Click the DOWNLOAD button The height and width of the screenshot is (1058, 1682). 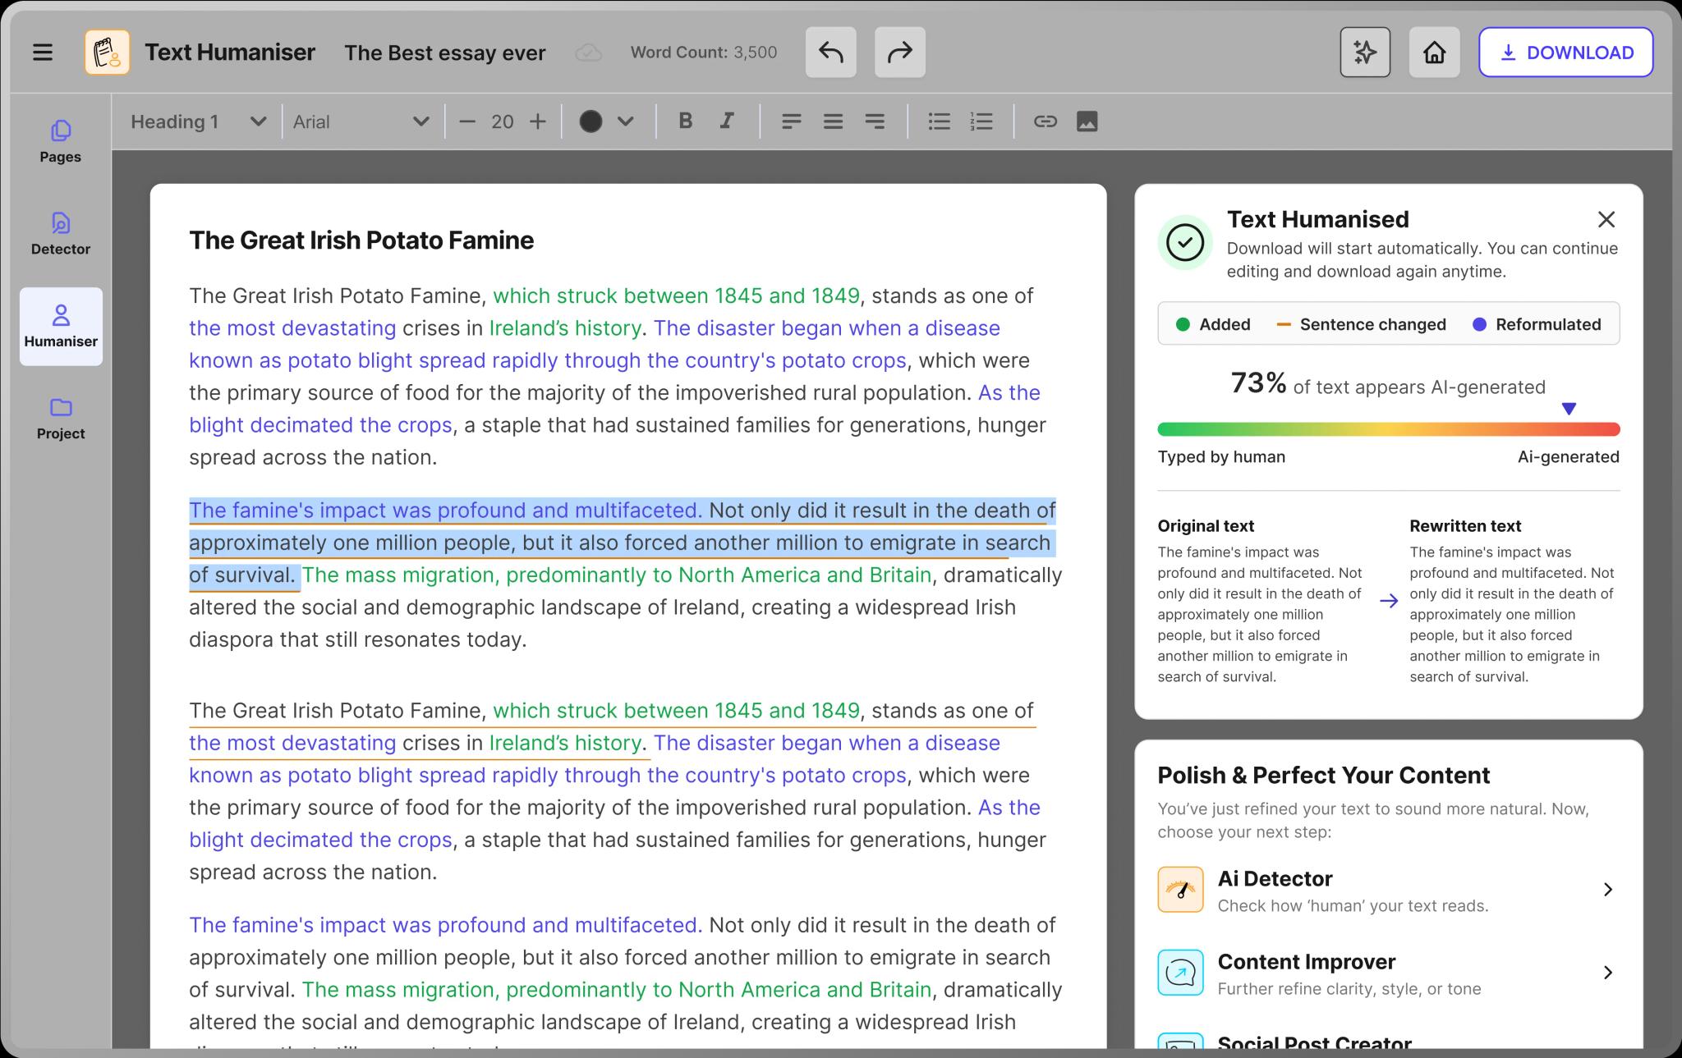(1565, 53)
